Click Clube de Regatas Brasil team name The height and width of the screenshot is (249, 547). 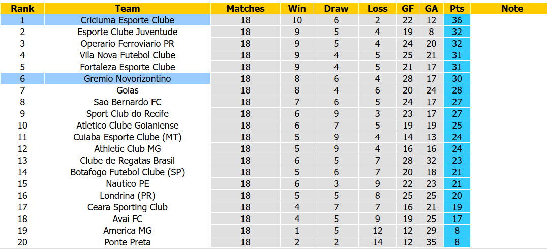(x=127, y=161)
